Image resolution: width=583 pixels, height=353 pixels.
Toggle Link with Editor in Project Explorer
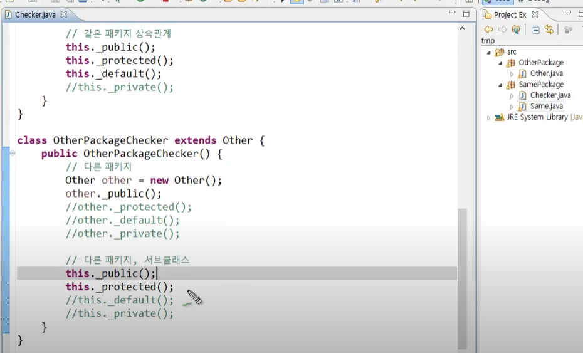(549, 29)
